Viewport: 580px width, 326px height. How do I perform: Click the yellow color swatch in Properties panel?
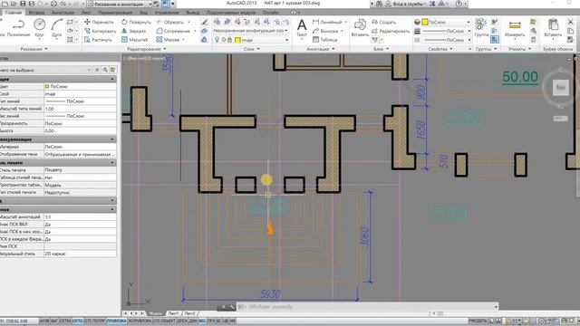pyautogui.click(x=425, y=22)
